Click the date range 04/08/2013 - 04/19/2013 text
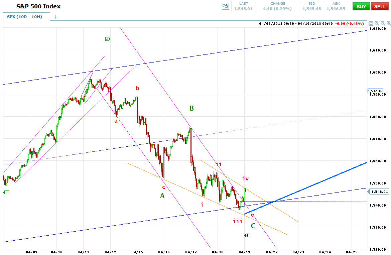391x255 pixels. (x=296, y=23)
